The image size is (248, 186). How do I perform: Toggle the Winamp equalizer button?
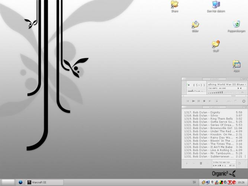click(229, 101)
